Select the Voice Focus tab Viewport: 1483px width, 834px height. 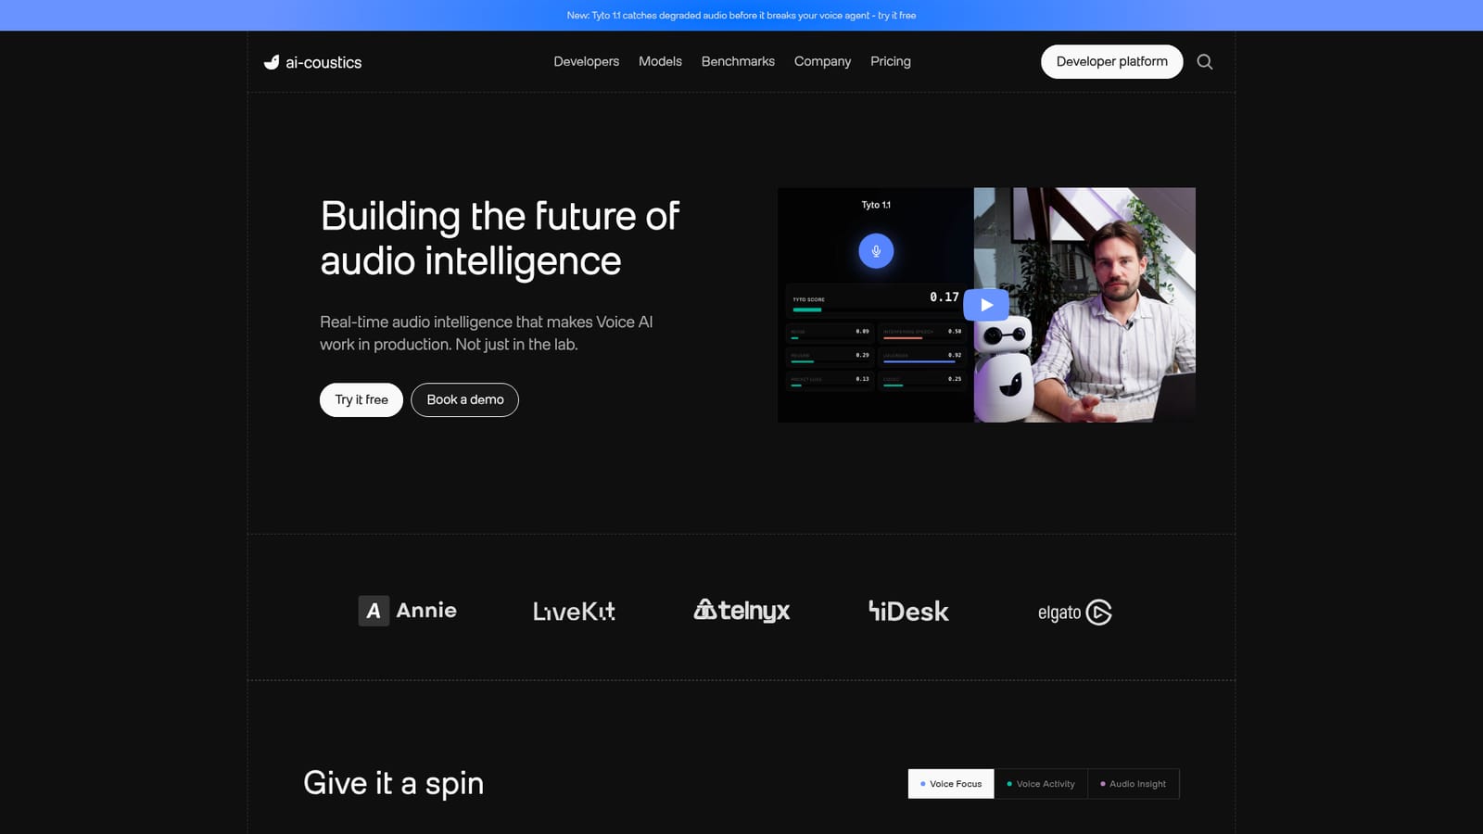(951, 784)
